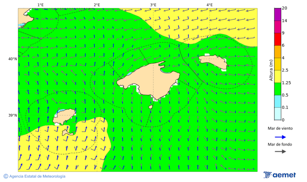Click the 4°E longitude label
Image resolution: width=307 pixels, height=182 pixels.
click(x=209, y=5)
